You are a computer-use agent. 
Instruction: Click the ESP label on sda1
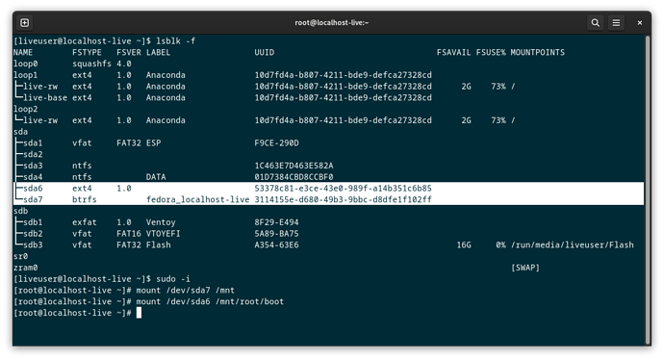[x=153, y=142]
